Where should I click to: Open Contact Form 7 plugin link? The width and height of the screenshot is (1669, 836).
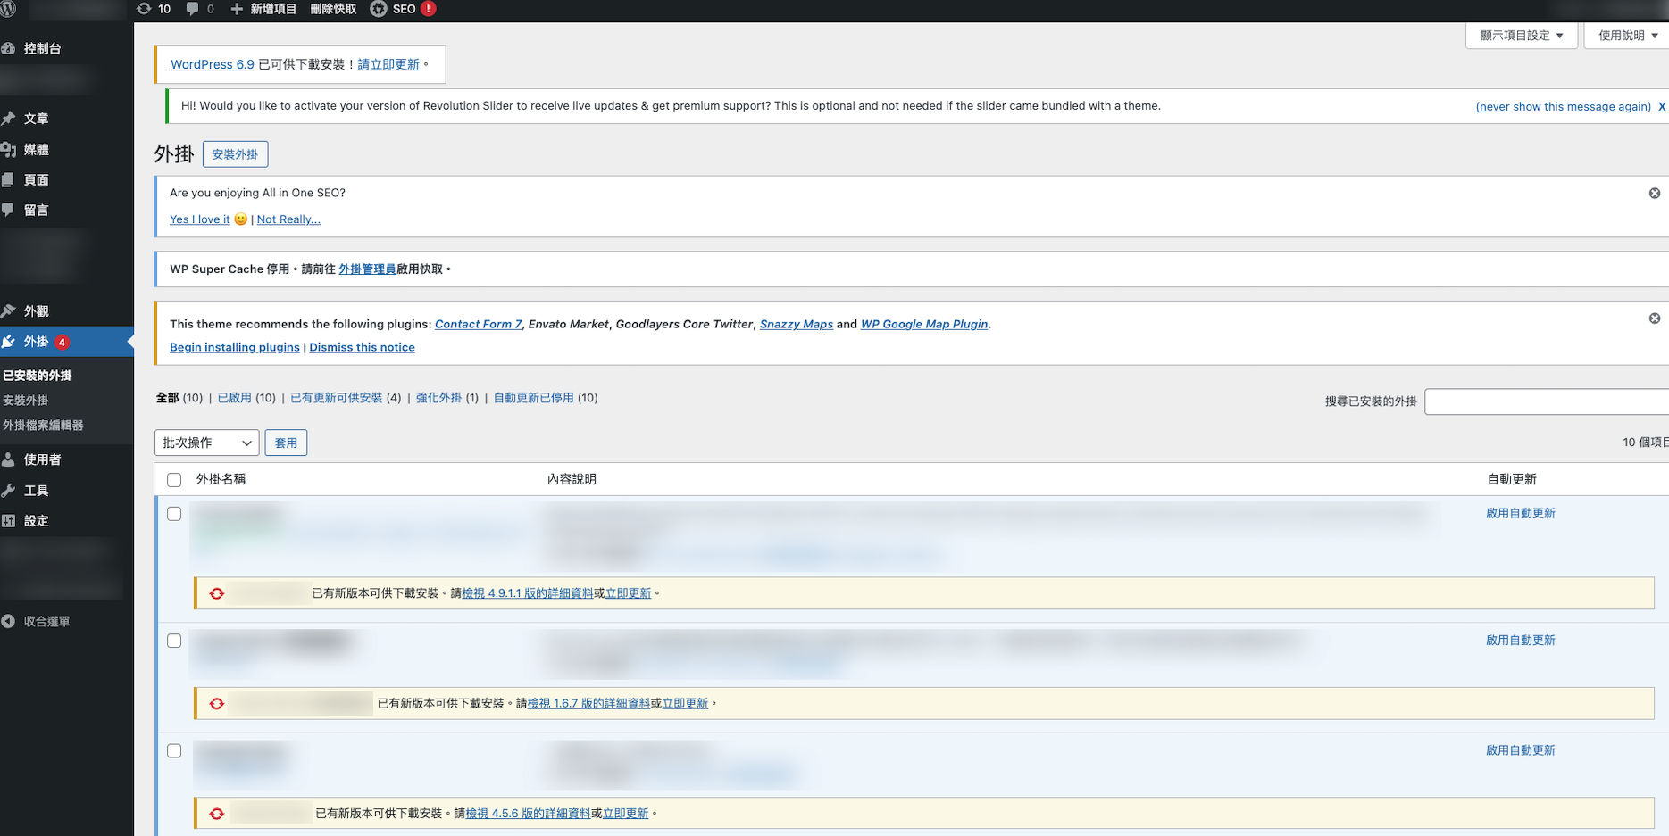[479, 324]
